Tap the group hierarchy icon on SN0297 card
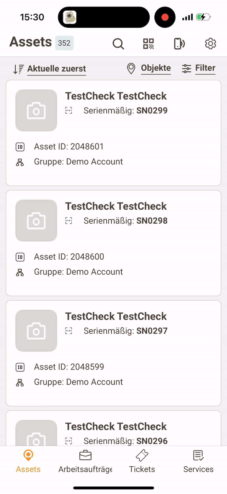This screenshot has height=494, width=227. coord(20,382)
